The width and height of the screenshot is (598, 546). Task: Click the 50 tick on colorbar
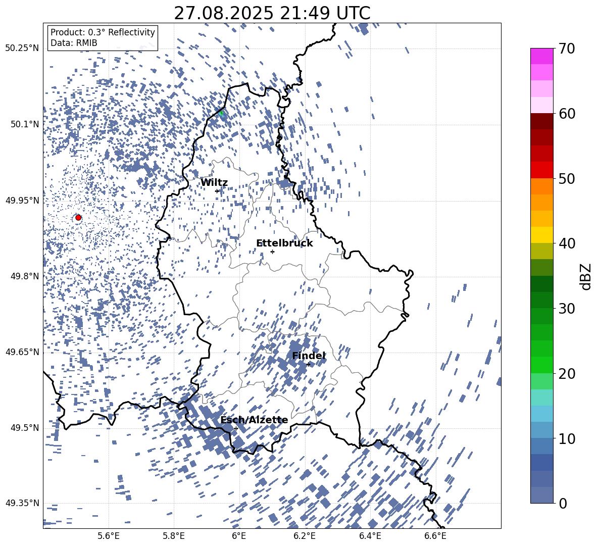click(x=566, y=179)
